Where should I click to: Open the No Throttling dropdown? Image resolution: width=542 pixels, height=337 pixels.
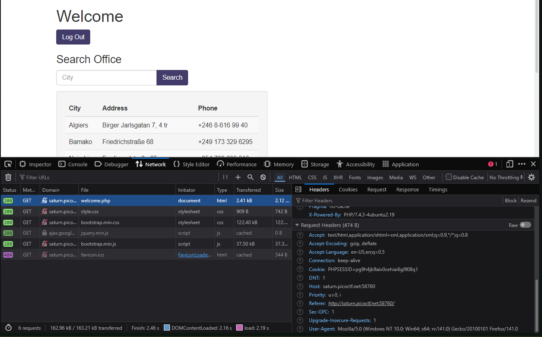506,177
